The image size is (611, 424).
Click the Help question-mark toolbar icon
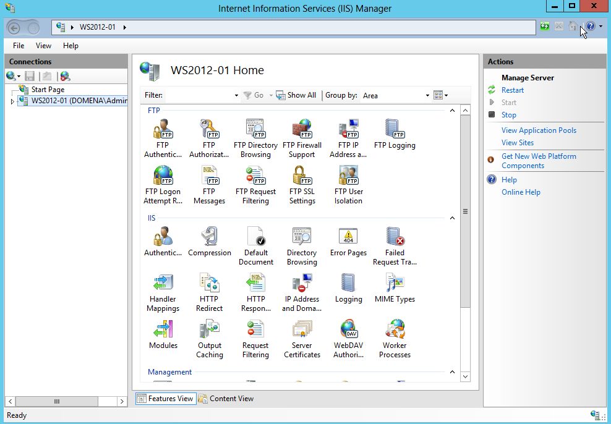coord(591,27)
